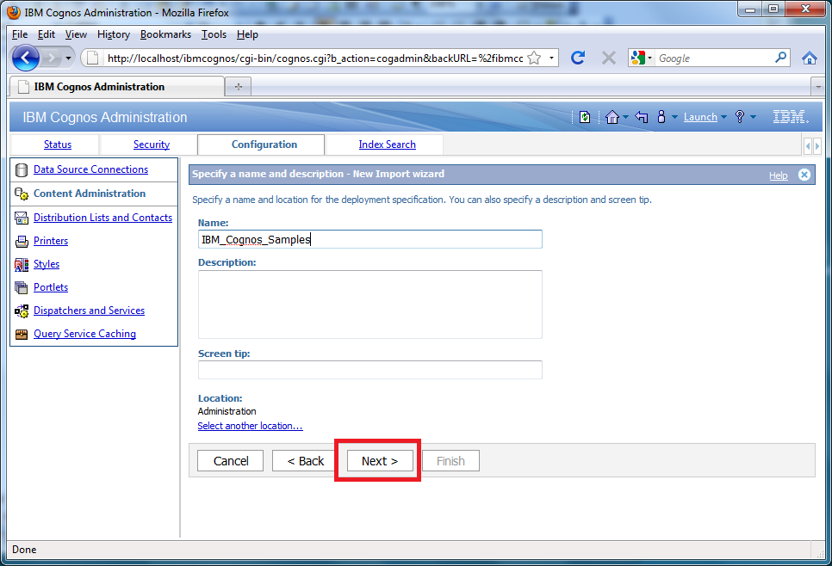832x566 pixels.
Task: Open the Printers link
Action: coord(51,241)
